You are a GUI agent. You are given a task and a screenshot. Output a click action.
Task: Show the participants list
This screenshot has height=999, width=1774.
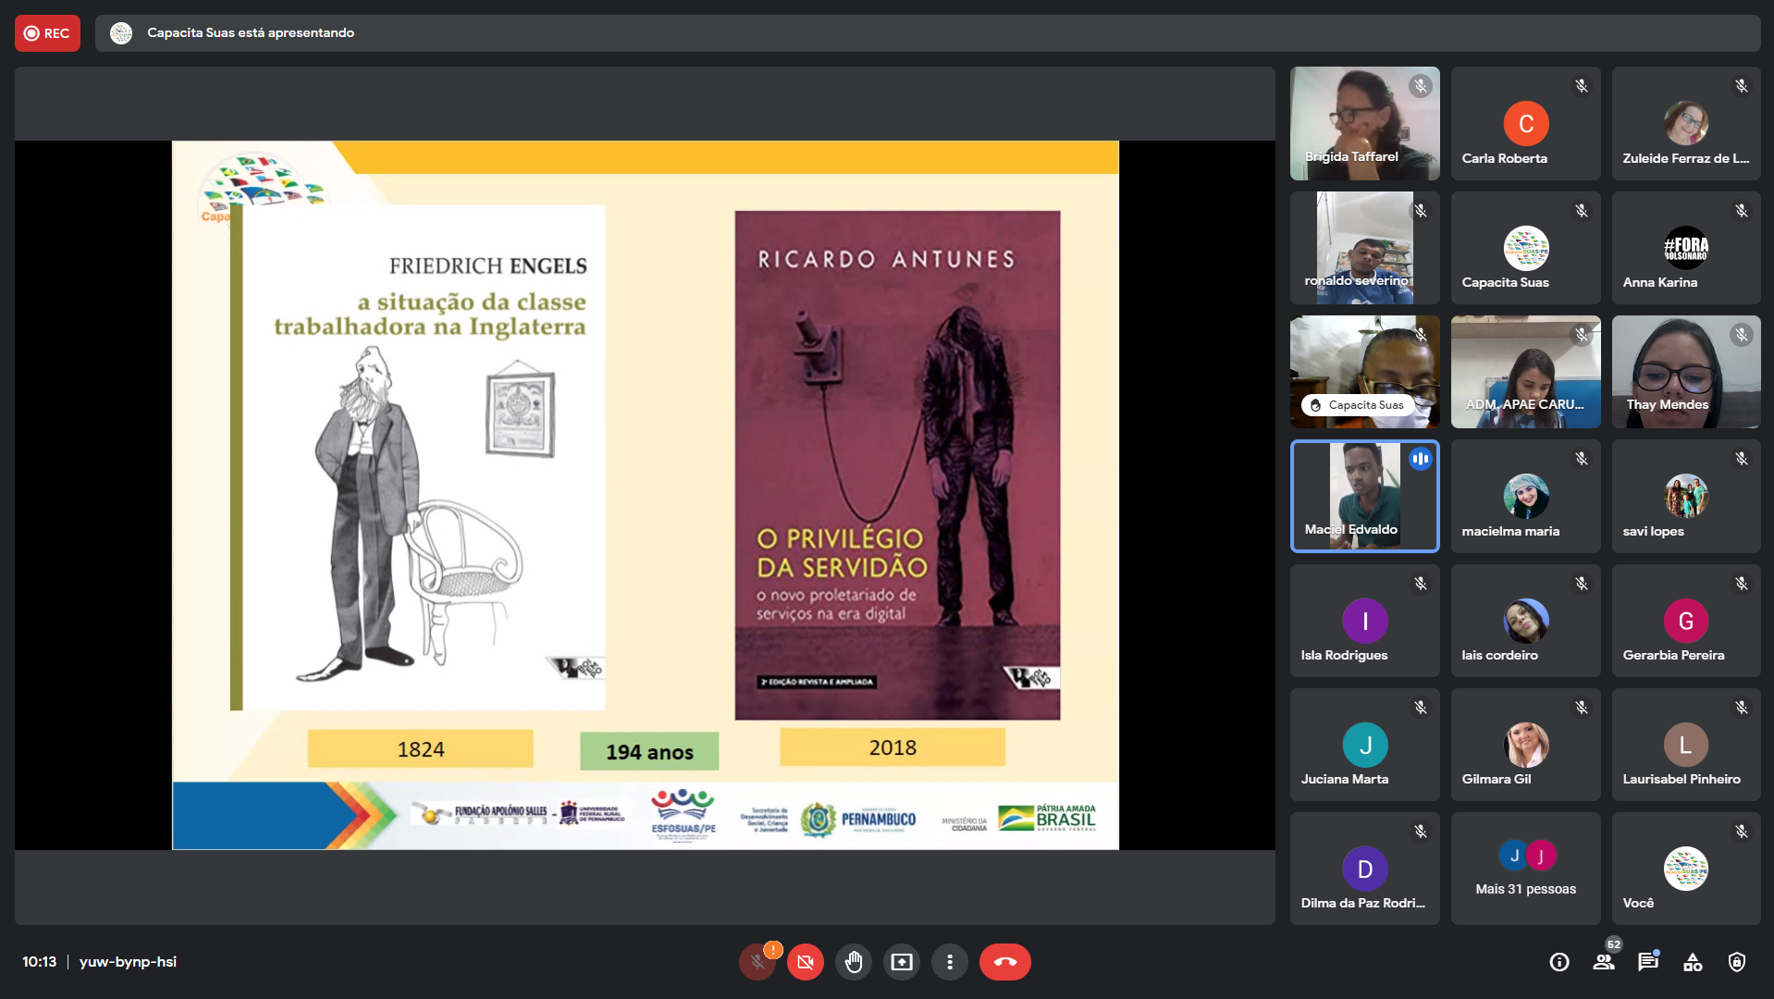click(1604, 962)
